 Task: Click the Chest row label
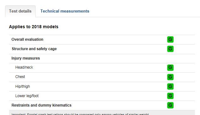tap(20, 77)
